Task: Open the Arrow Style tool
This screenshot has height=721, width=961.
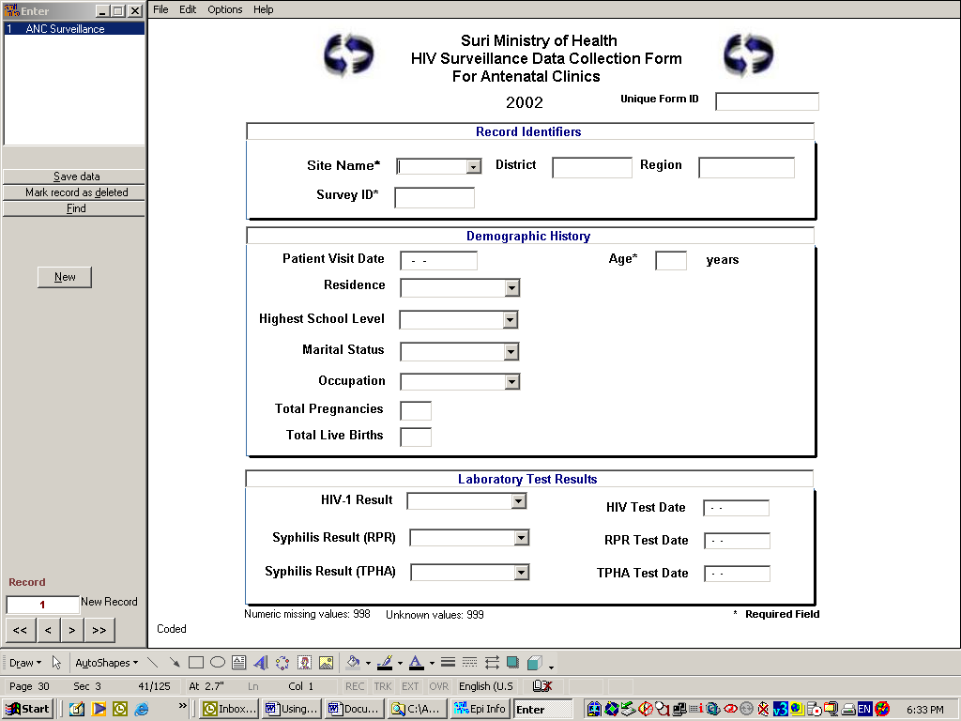Action: [x=492, y=662]
